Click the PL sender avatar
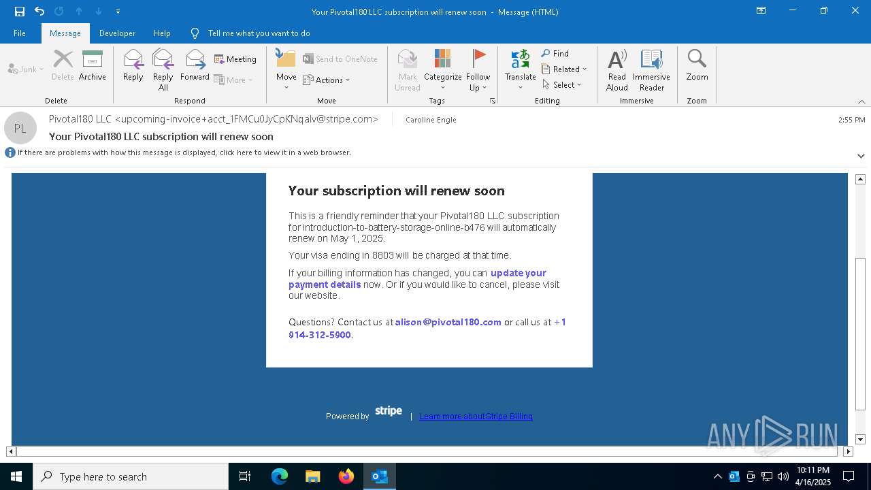 coord(20,128)
